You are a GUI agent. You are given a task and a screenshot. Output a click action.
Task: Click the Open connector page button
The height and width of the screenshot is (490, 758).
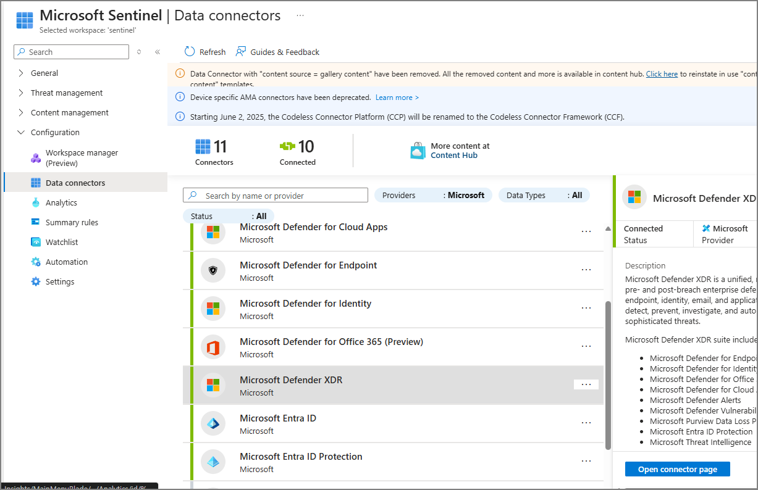click(678, 469)
